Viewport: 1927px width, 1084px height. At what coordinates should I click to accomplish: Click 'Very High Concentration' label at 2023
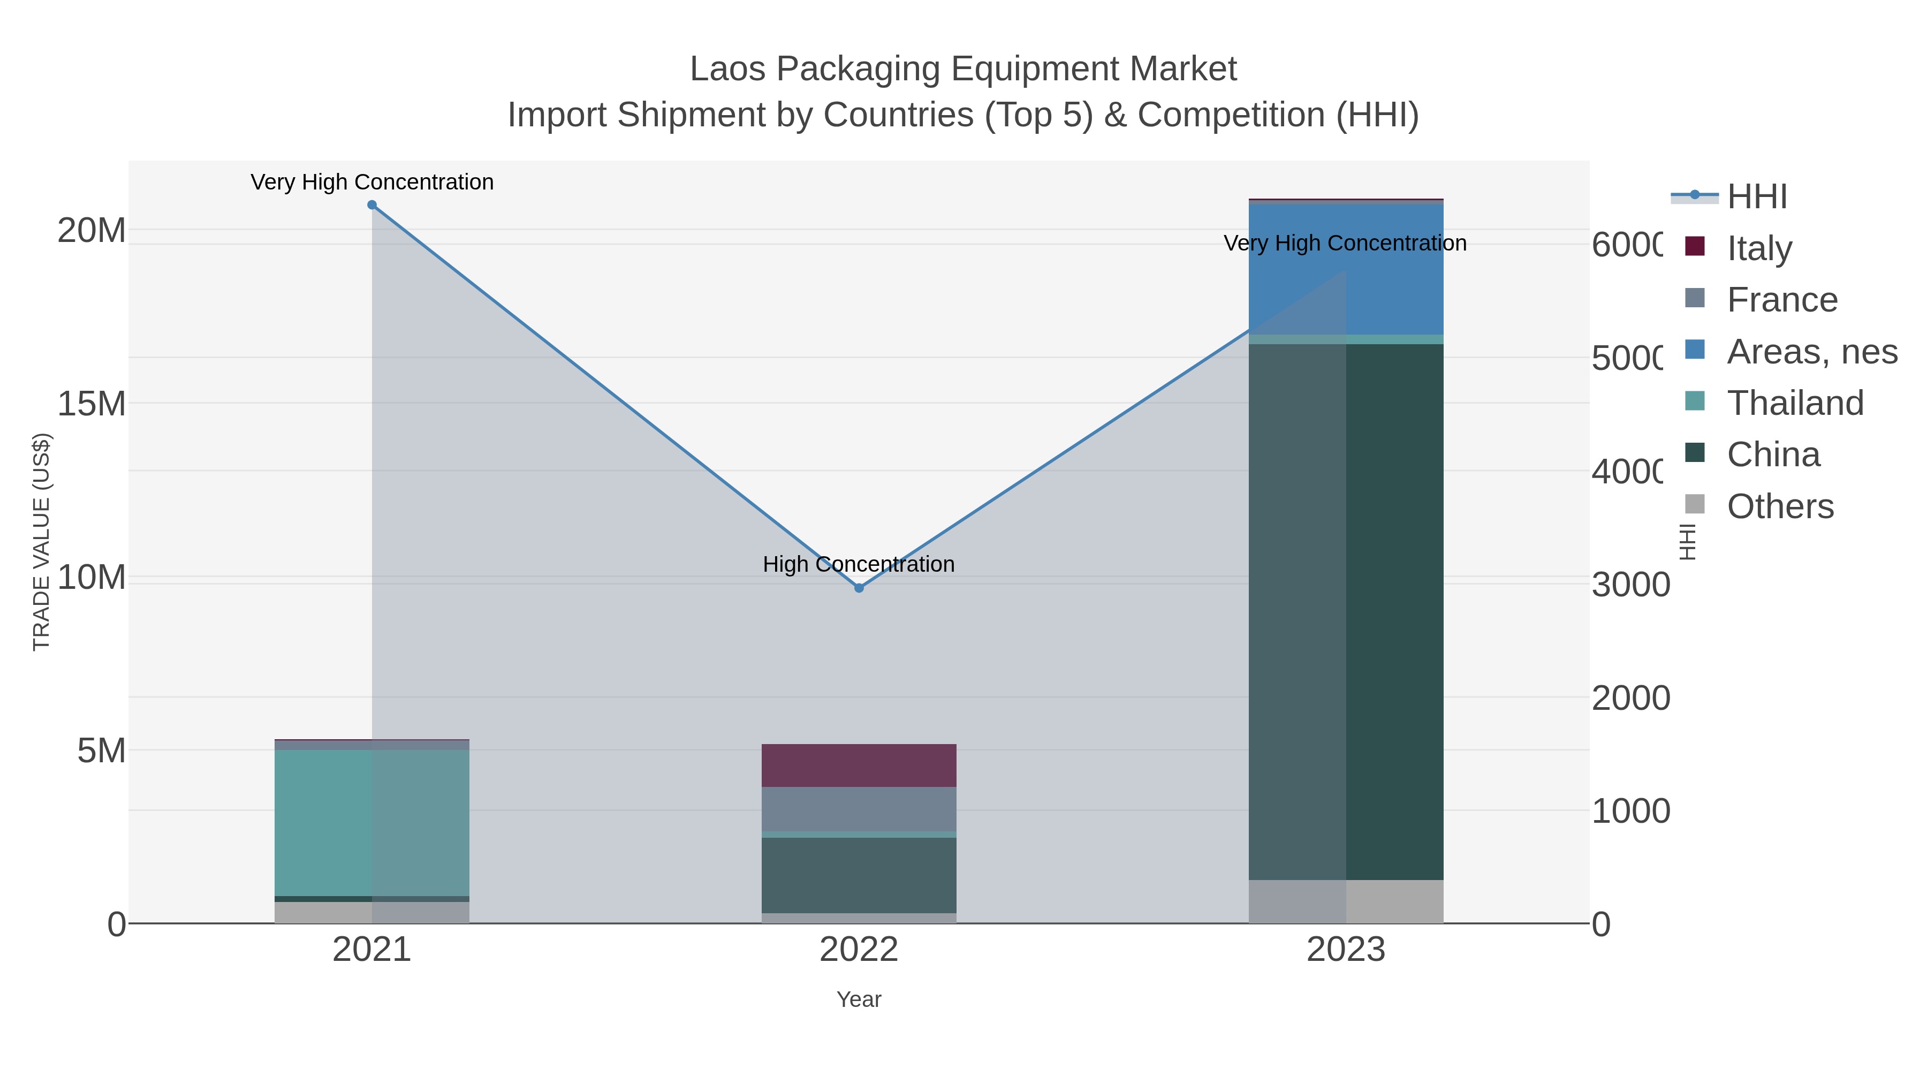click(1345, 243)
